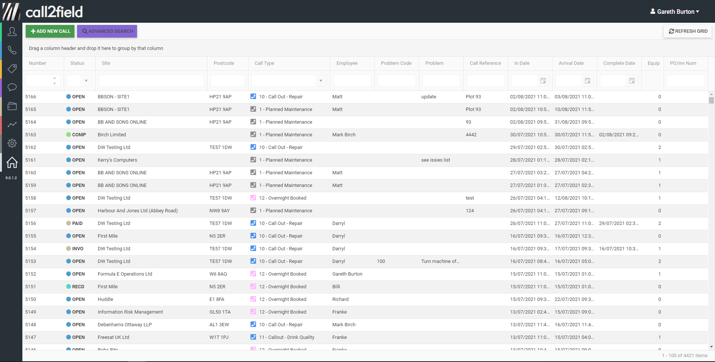Click into the Site filter text field

coord(151,81)
